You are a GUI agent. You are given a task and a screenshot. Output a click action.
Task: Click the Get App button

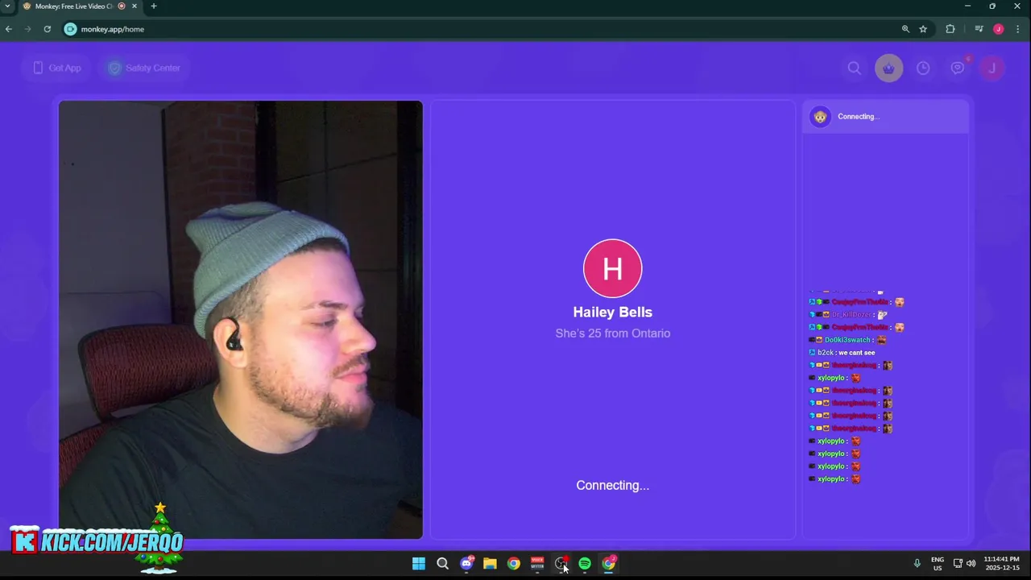tap(57, 68)
